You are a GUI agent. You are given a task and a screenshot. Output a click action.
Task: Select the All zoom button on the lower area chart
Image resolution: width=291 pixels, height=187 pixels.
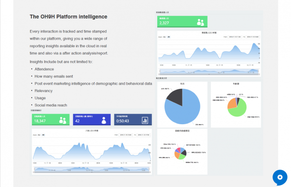pos(43,135)
